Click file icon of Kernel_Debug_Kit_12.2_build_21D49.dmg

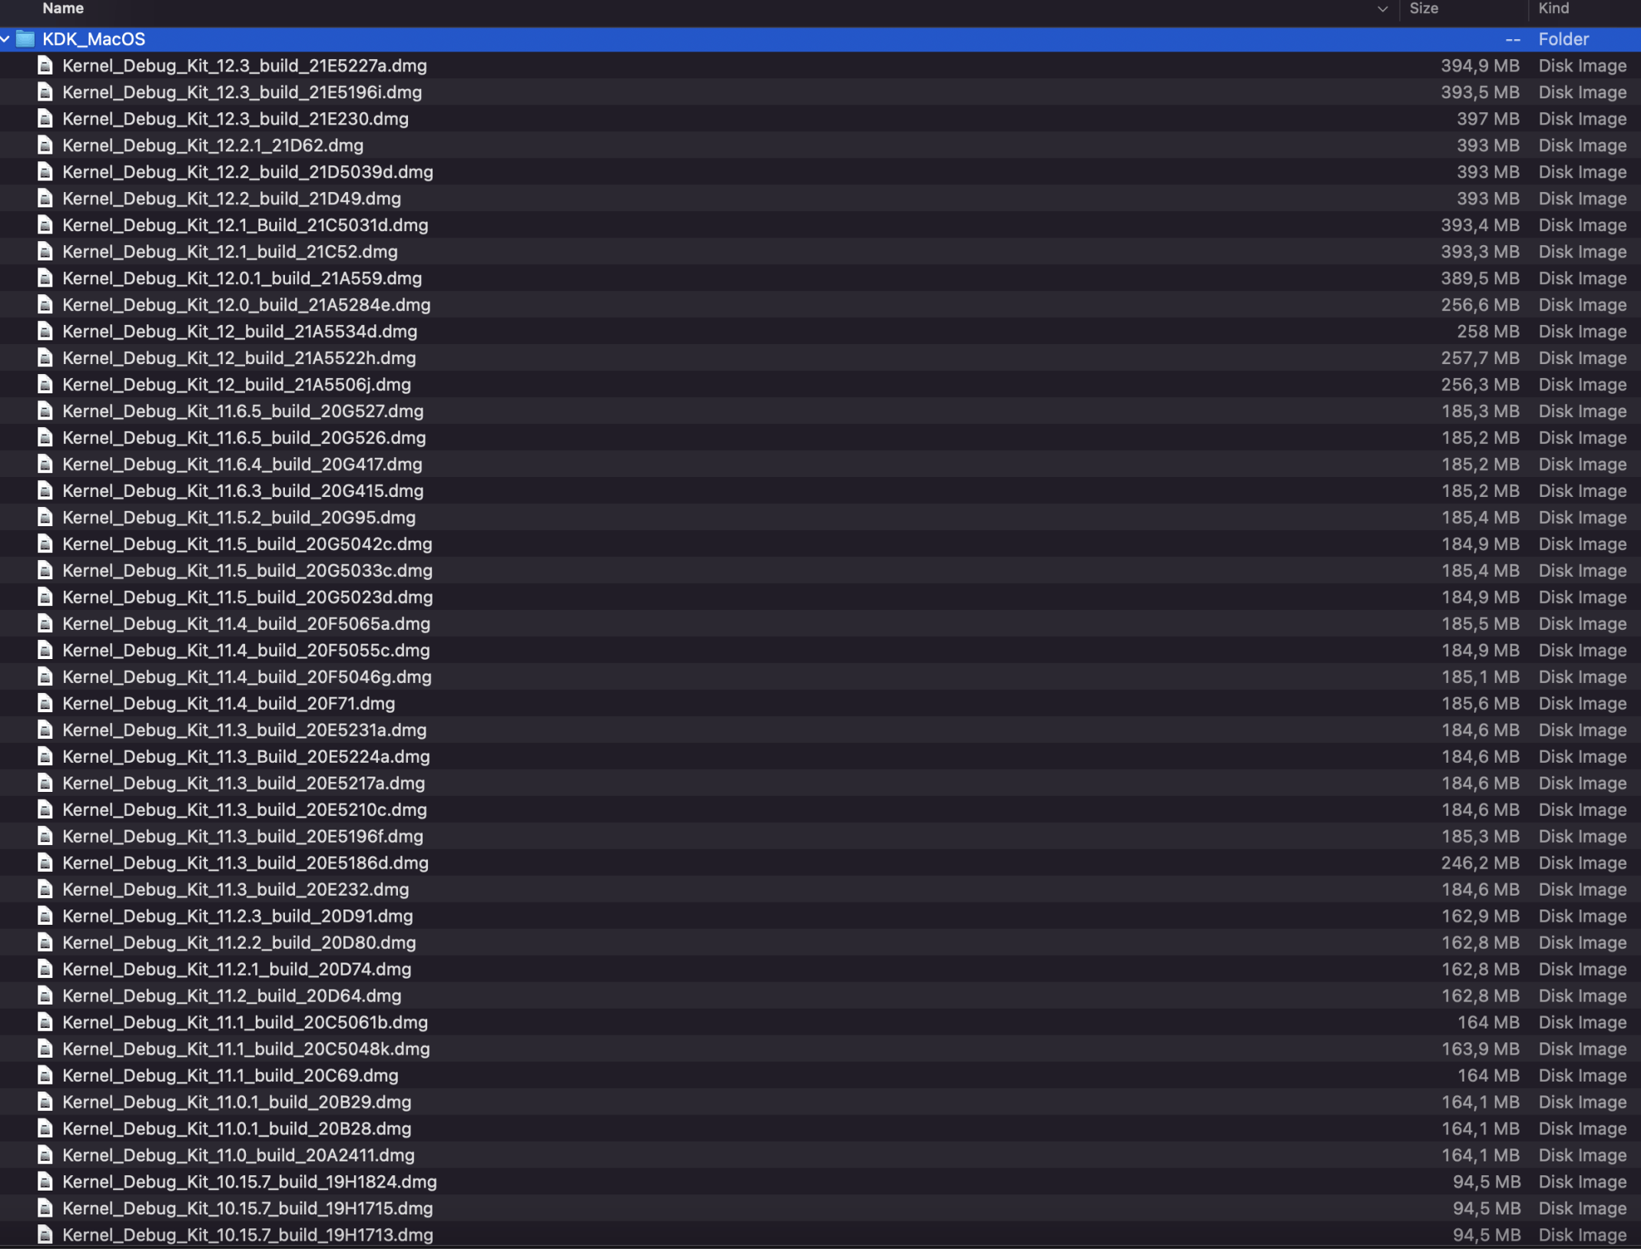click(45, 199)
